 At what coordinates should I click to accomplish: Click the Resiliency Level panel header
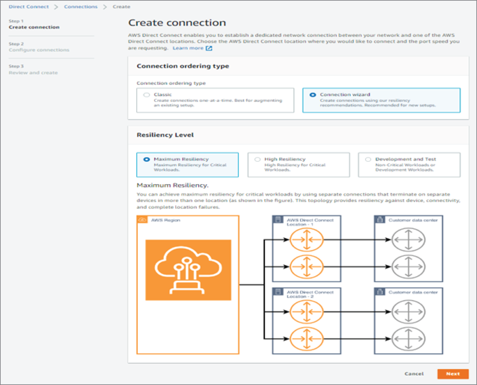click(x=165, y=135)
